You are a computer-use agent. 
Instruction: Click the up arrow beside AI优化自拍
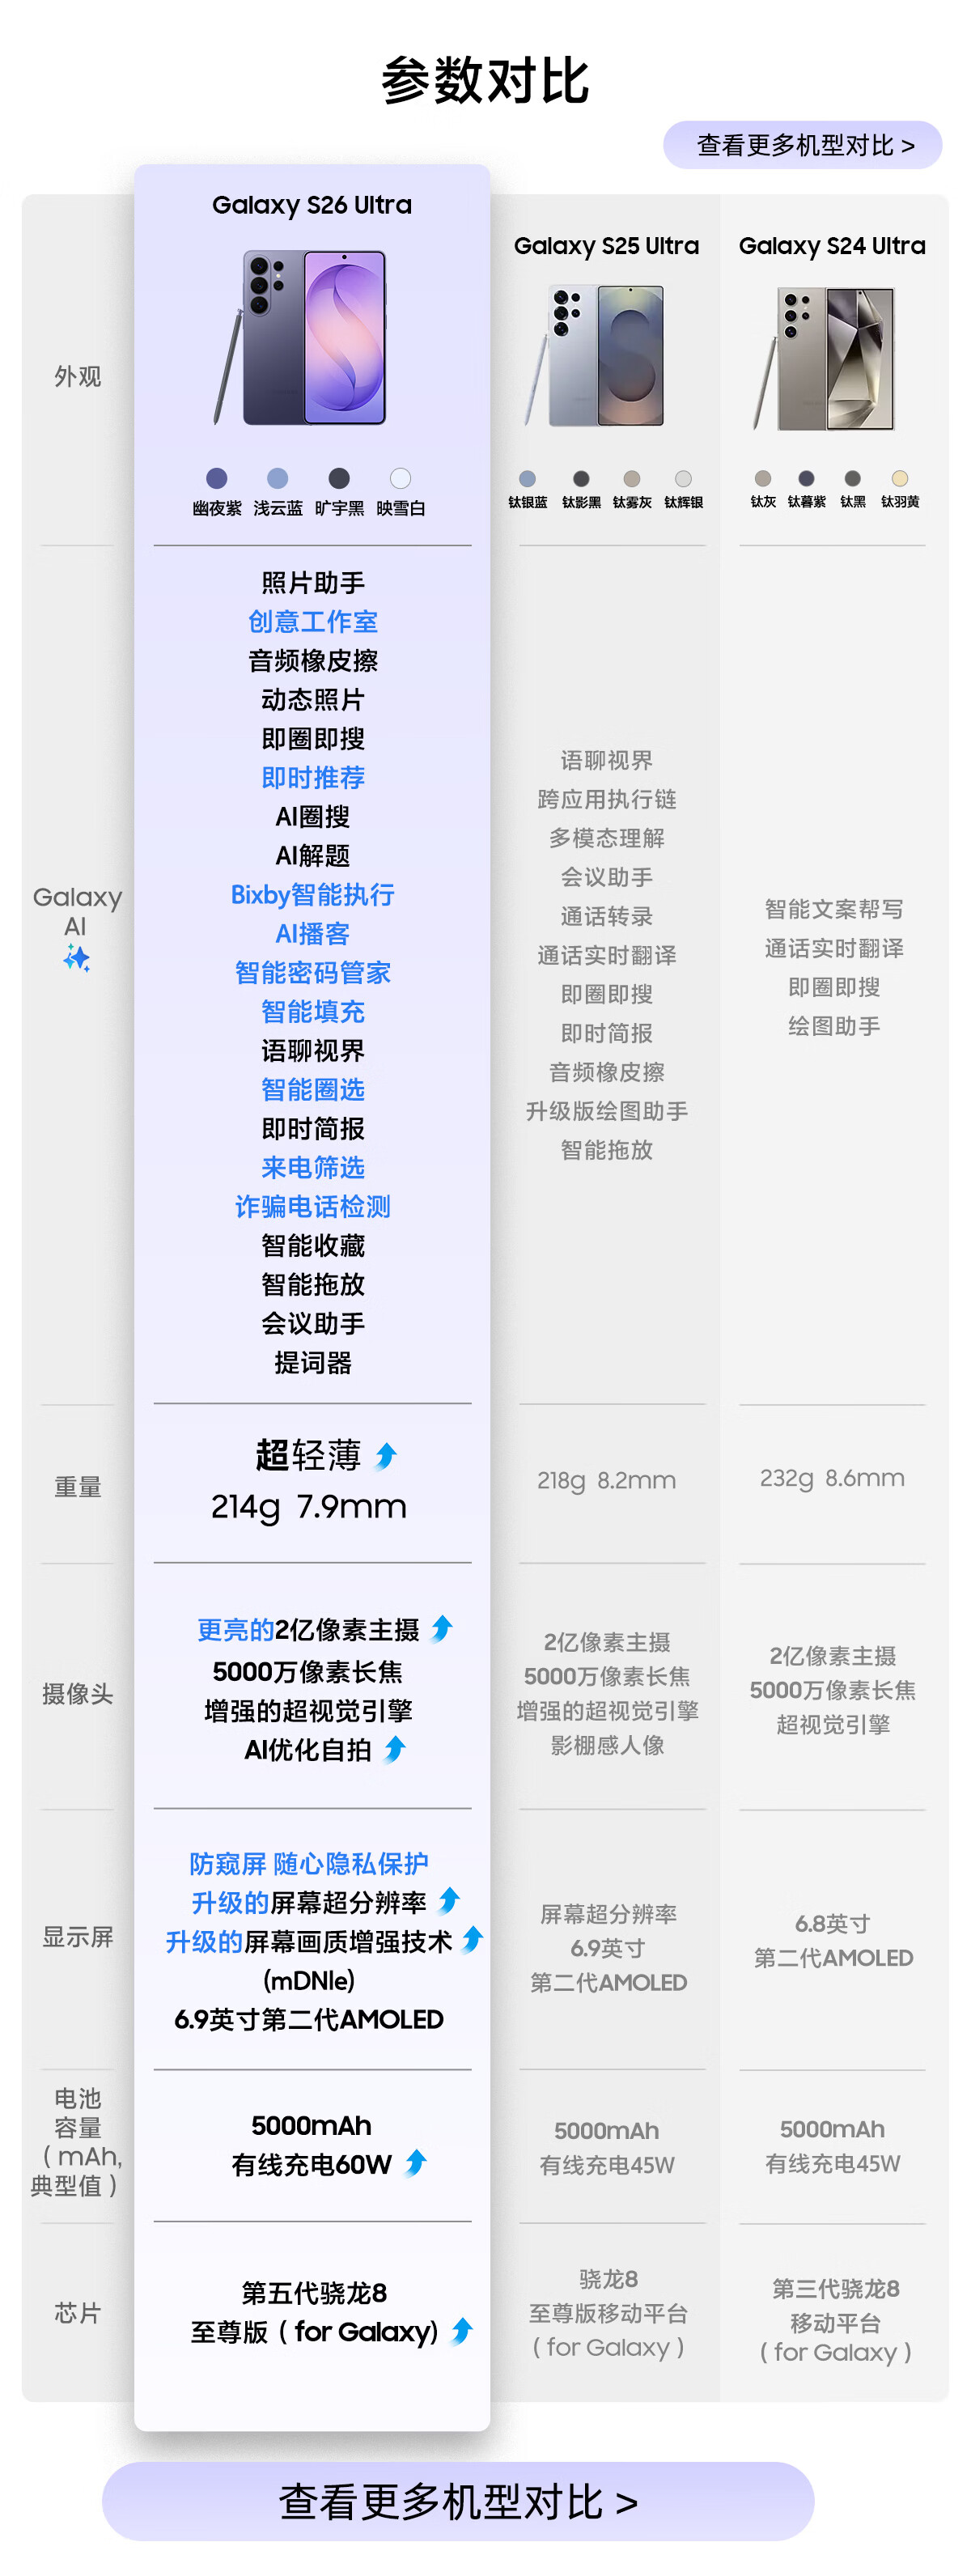pyautogui.click(x=395, y=1749)
